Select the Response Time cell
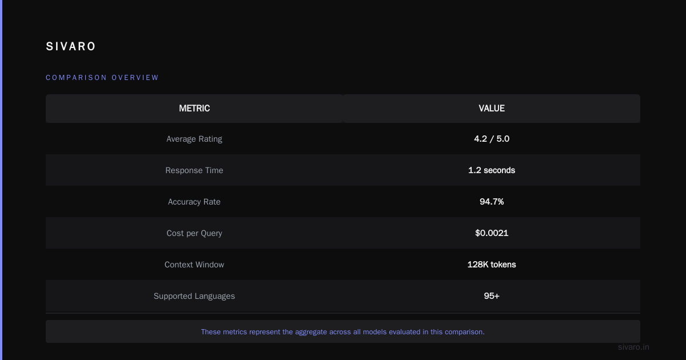686x360 pixels. coord(194,170)
